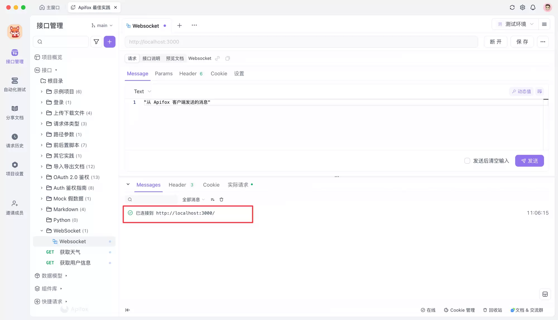The height and width of the screenshot is (320, 558).
Task: Open the hamburger menu beside 测试环境
Action: [544, 24]
